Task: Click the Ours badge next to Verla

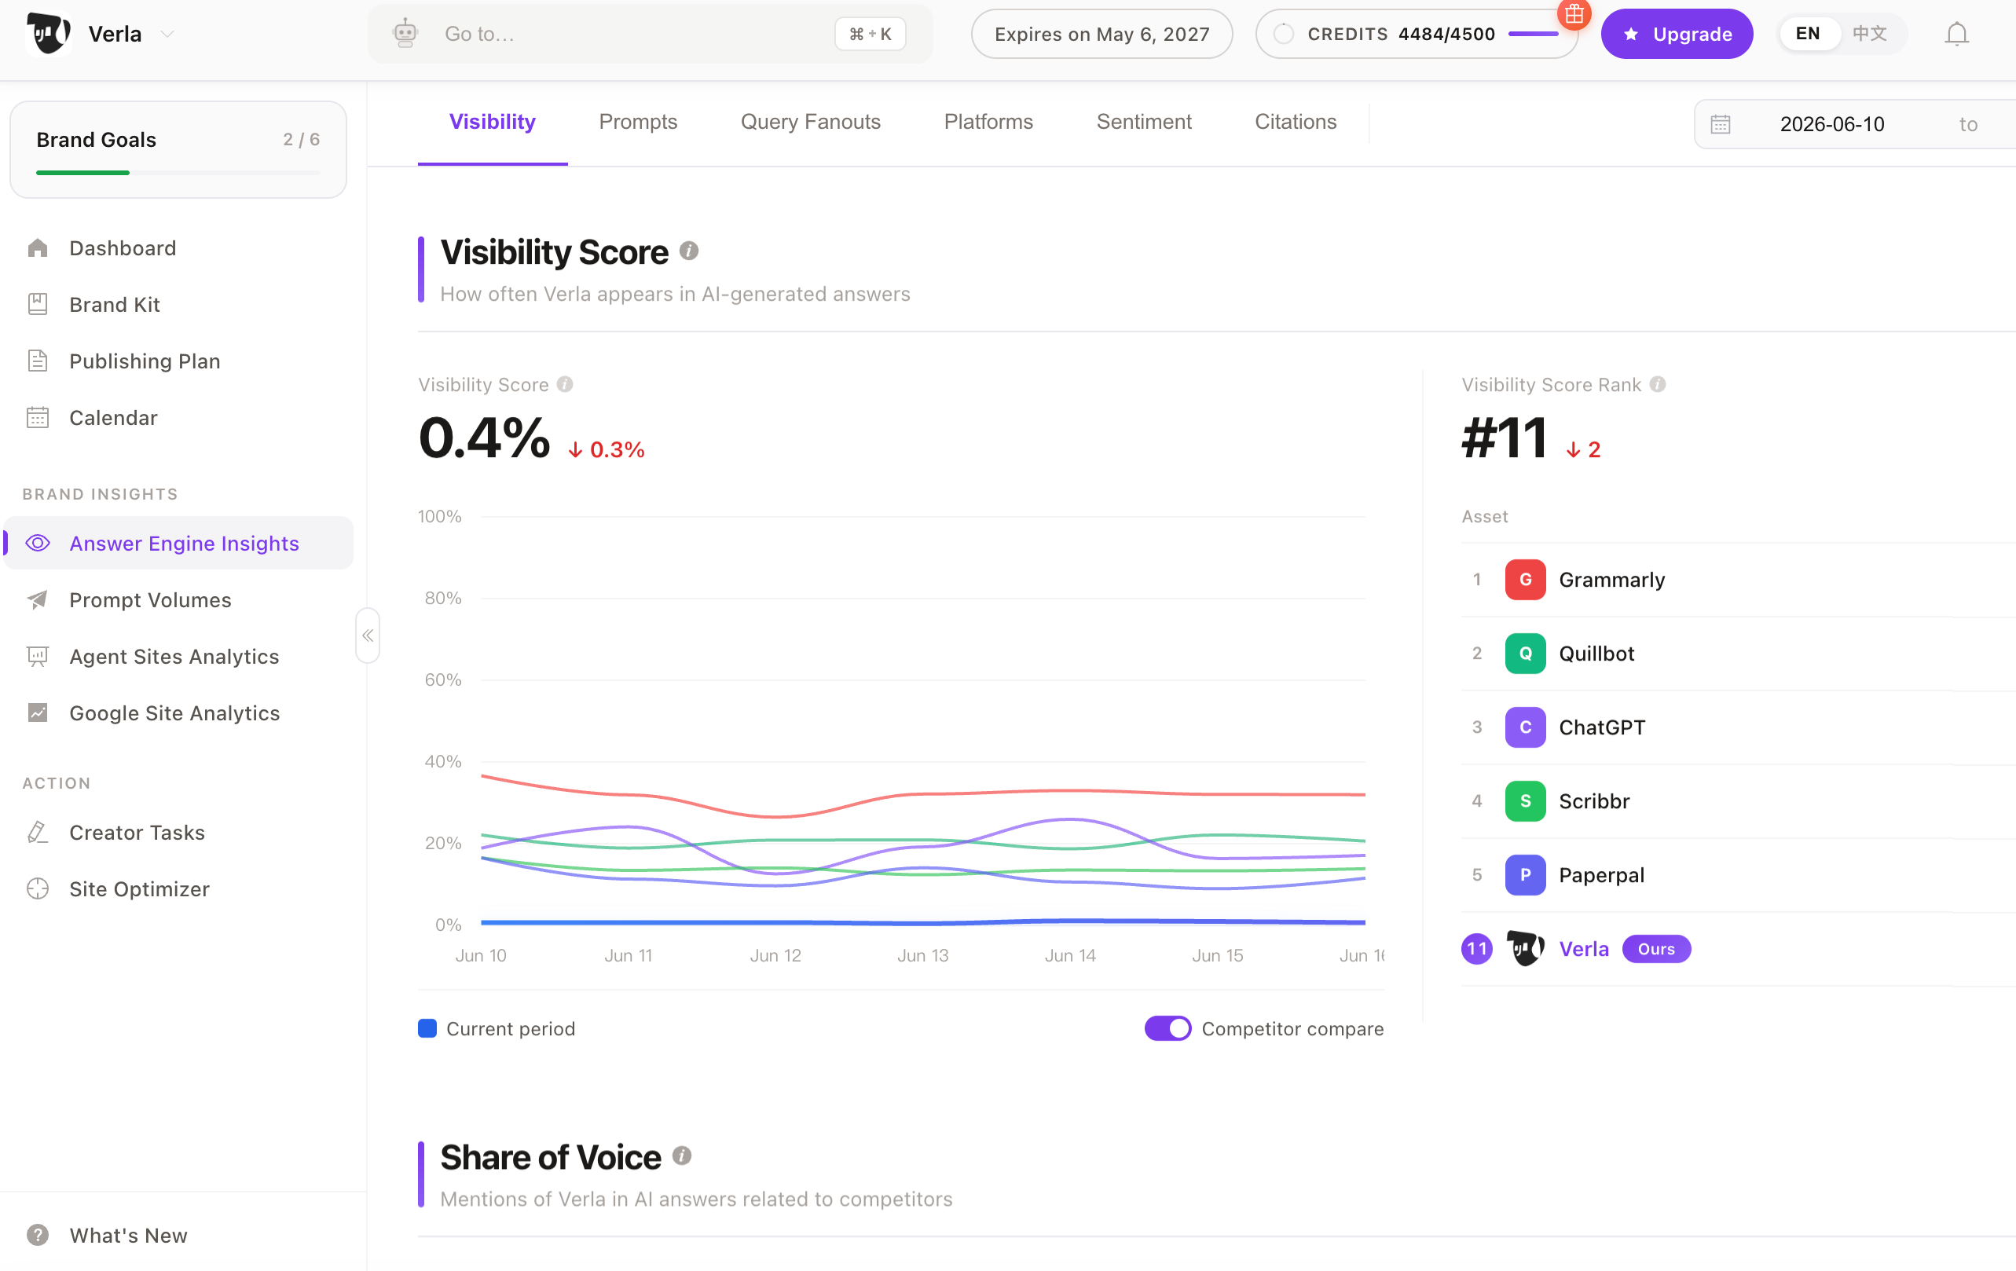Action: tap(1656, 948)
